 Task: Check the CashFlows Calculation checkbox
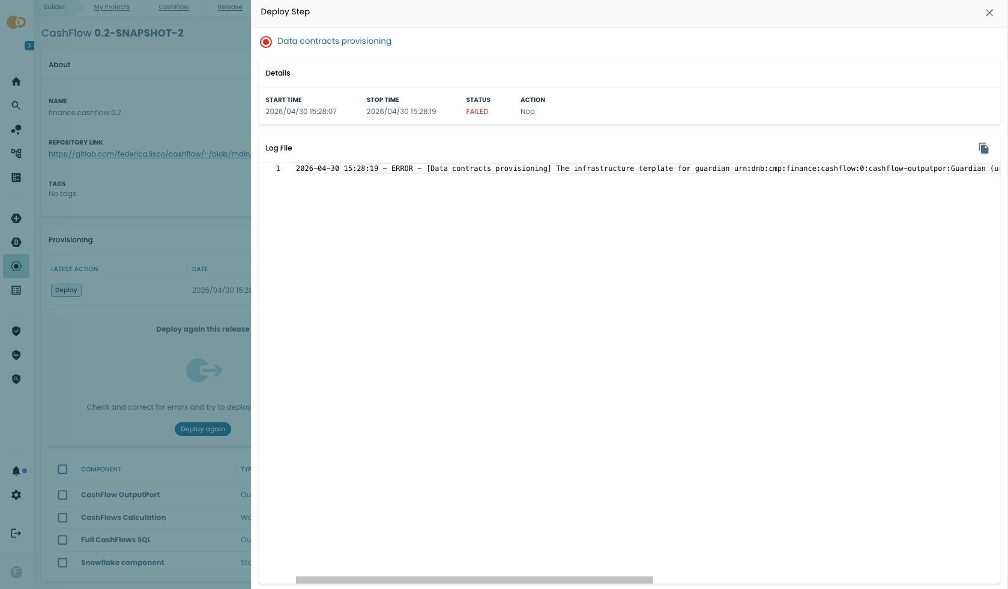click(x=62, y=518)
